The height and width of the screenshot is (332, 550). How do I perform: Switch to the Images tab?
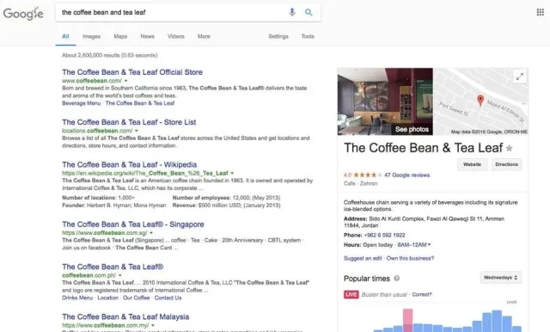click(91, 36)
